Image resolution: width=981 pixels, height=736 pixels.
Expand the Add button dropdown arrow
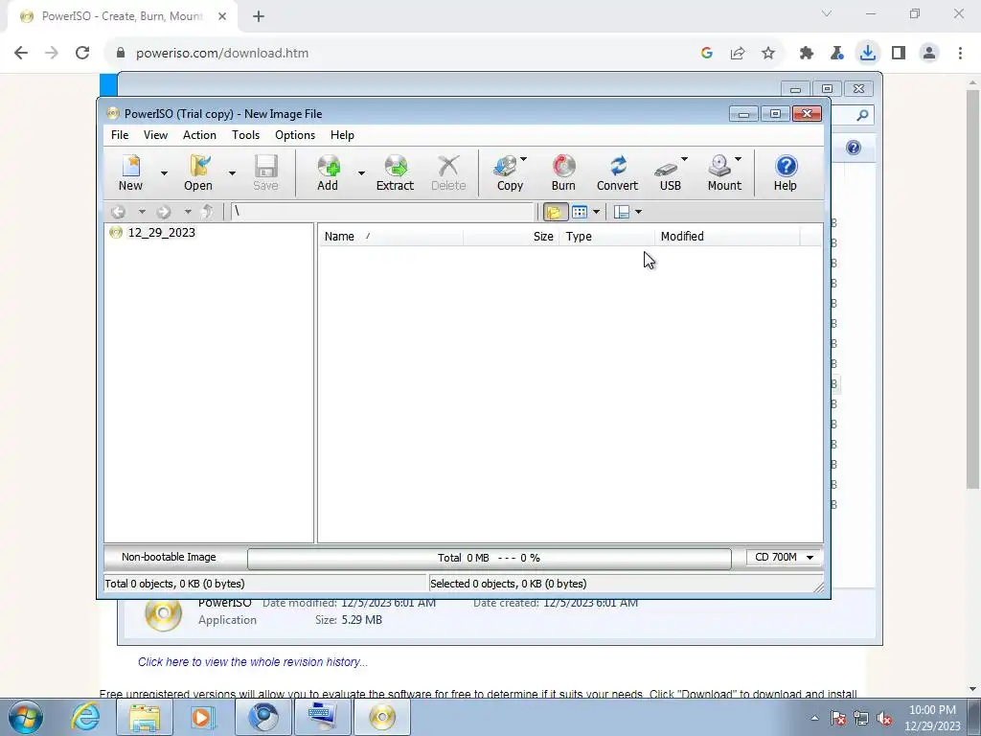pos(361,173)
